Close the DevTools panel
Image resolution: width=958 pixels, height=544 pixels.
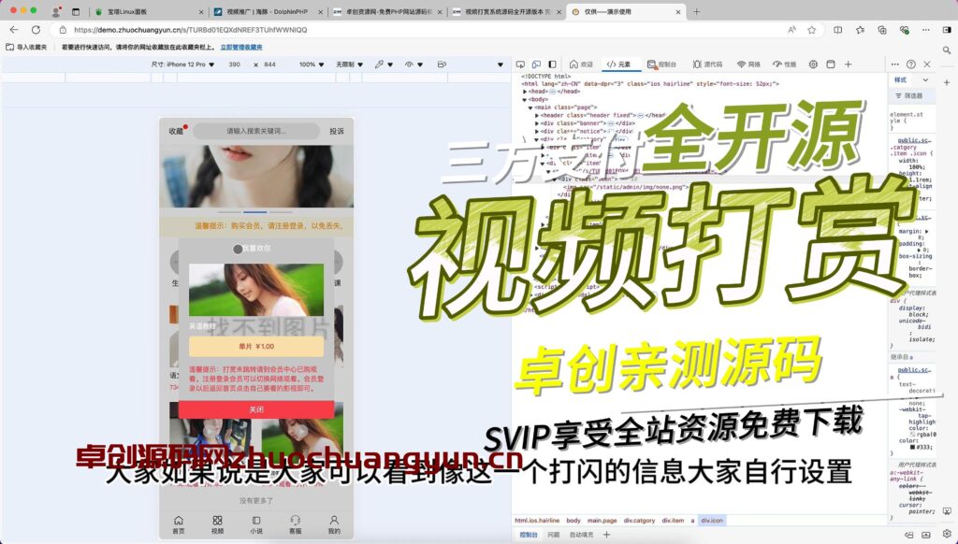[927, 64]
